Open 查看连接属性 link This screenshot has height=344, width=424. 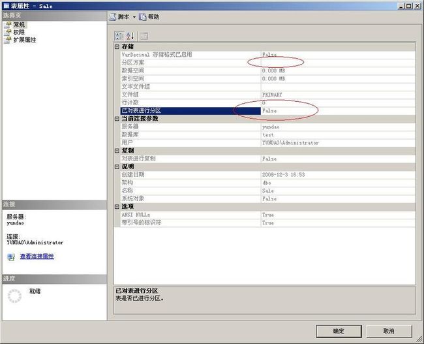pyautogui.click(x=37, y=256)
